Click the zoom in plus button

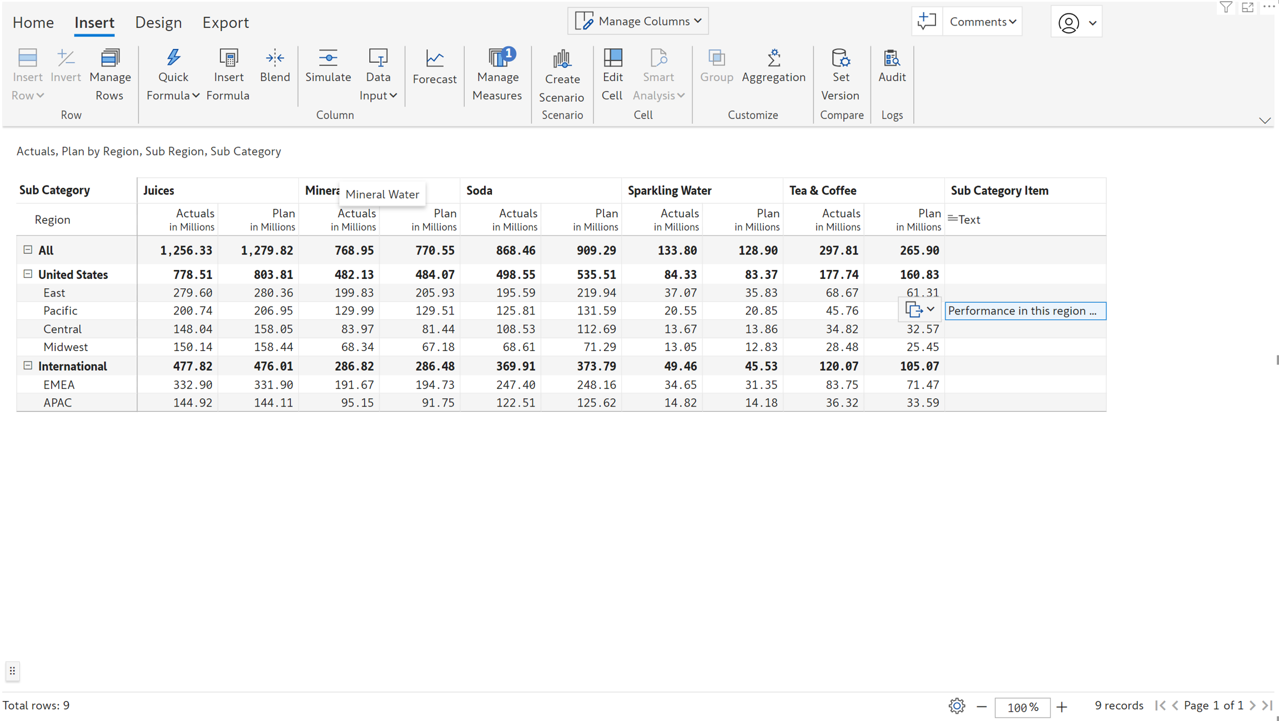click(1061, 707)
